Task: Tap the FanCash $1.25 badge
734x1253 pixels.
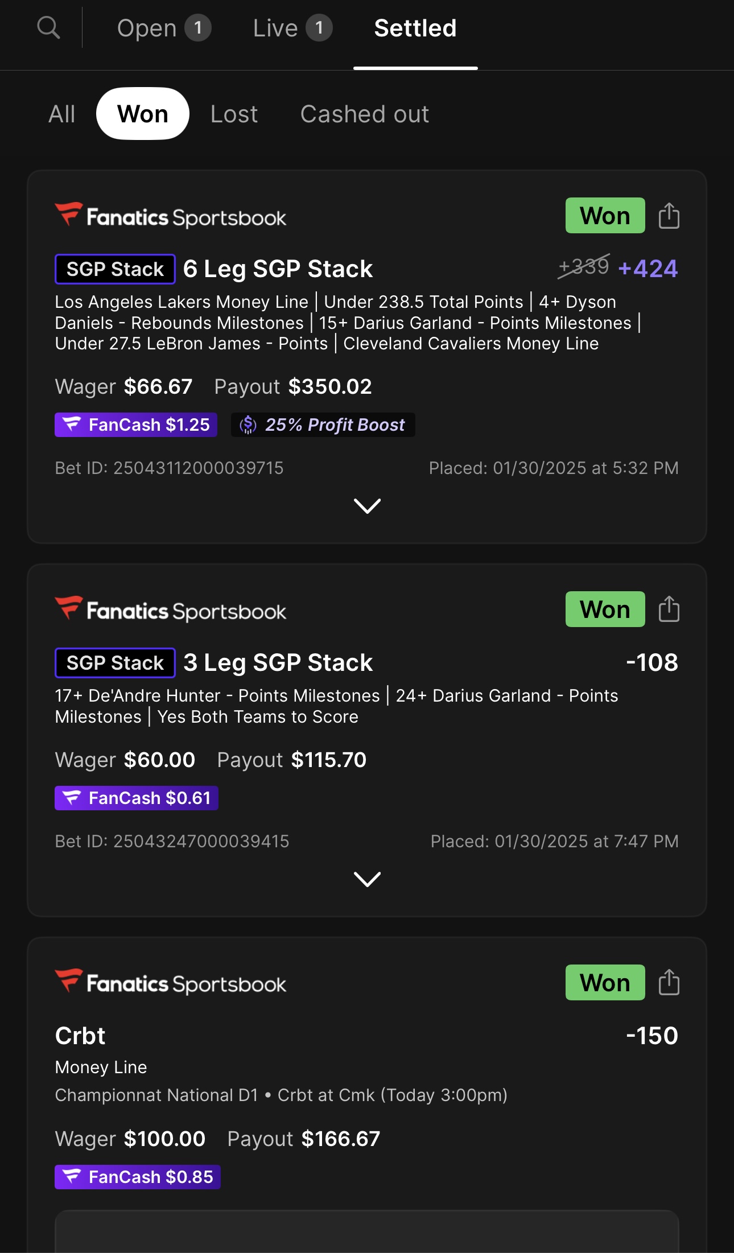Action: pyautogui.click(x=136, y=424)
